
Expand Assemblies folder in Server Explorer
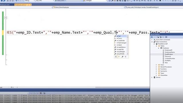156,75
